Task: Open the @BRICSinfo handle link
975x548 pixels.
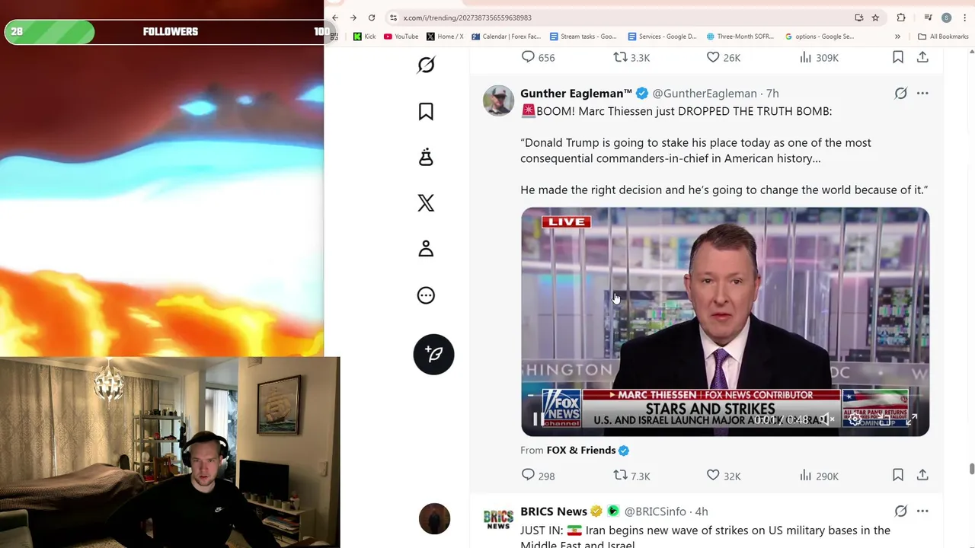Action: (655, 511)
